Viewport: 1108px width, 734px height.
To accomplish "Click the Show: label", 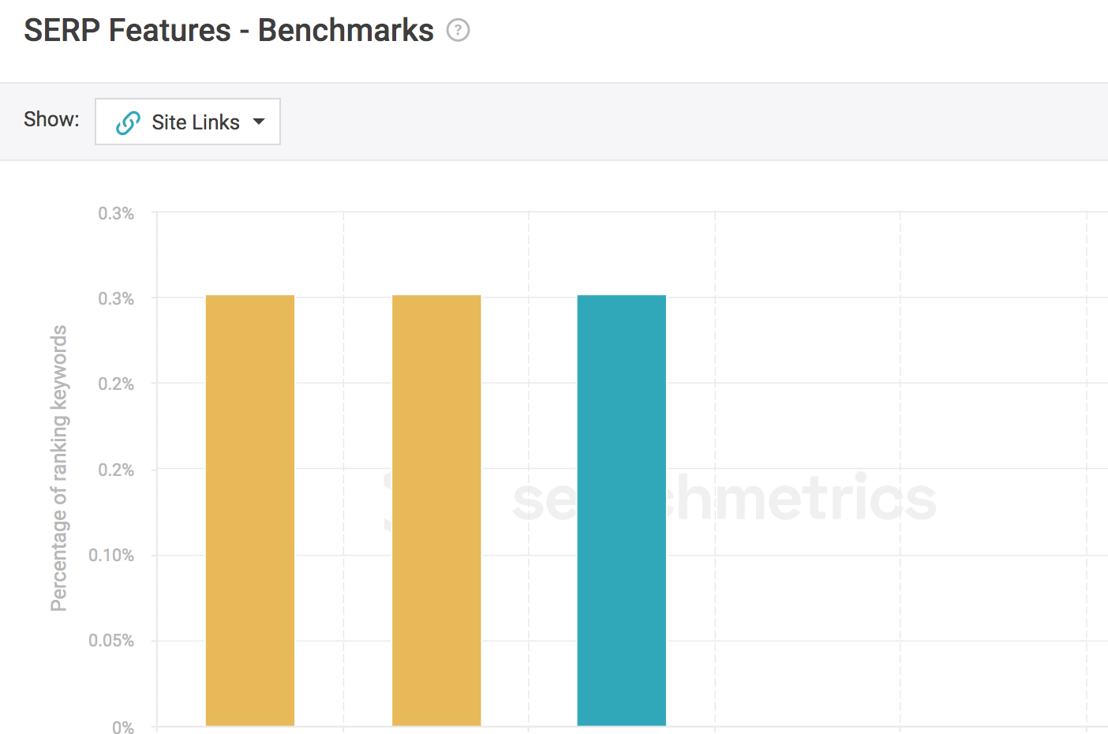I will coord(51,119).
